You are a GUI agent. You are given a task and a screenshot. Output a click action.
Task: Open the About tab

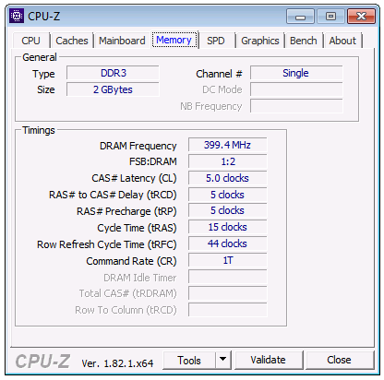coord(342,41)
